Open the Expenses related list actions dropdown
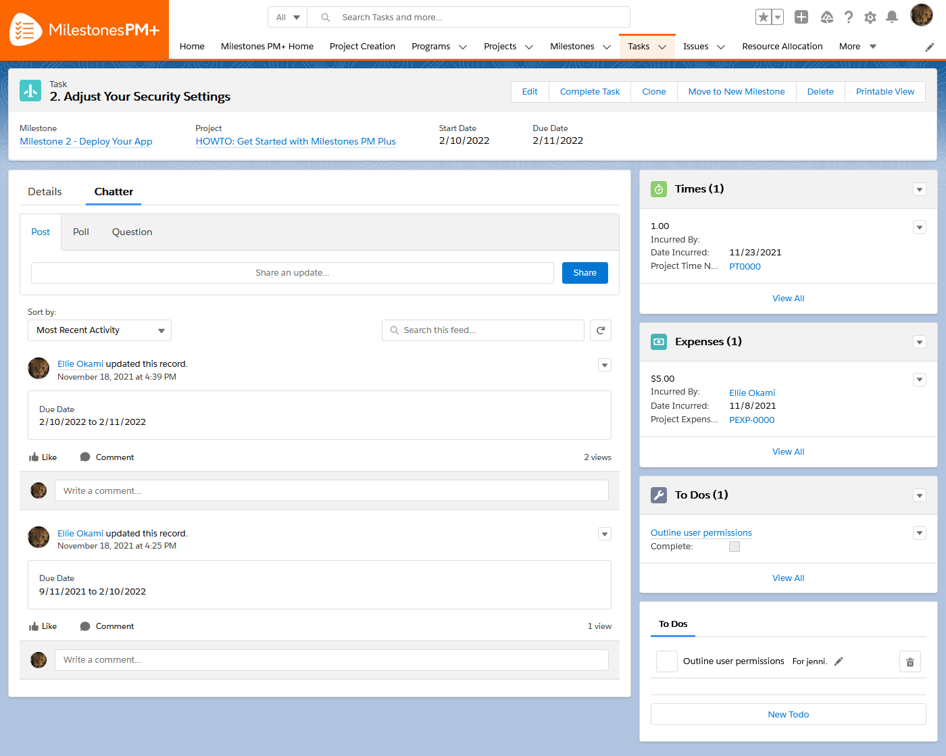The height and width of the screenshot is (756, 946). pos(920,343)
